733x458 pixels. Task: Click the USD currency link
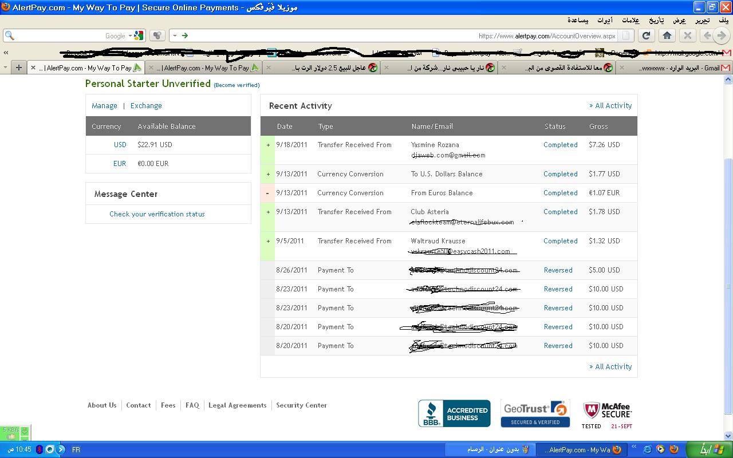120,145
